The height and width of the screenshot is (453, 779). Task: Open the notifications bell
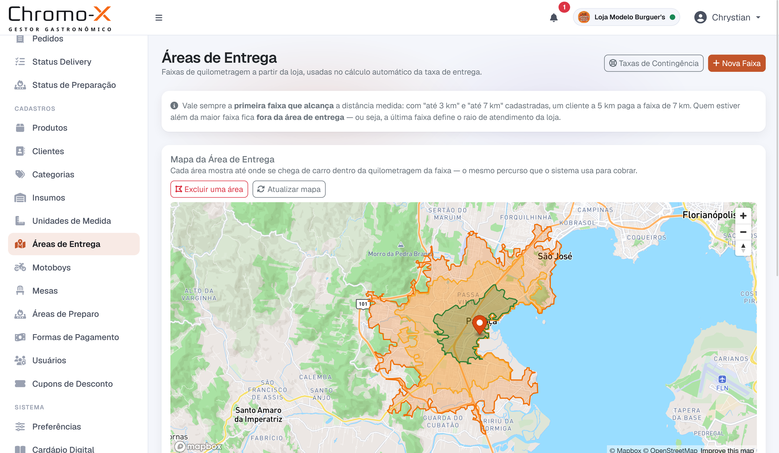tap(554, 18)
